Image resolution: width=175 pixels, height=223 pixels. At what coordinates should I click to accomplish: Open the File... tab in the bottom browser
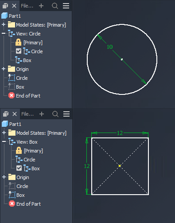(x=27, y=114)
